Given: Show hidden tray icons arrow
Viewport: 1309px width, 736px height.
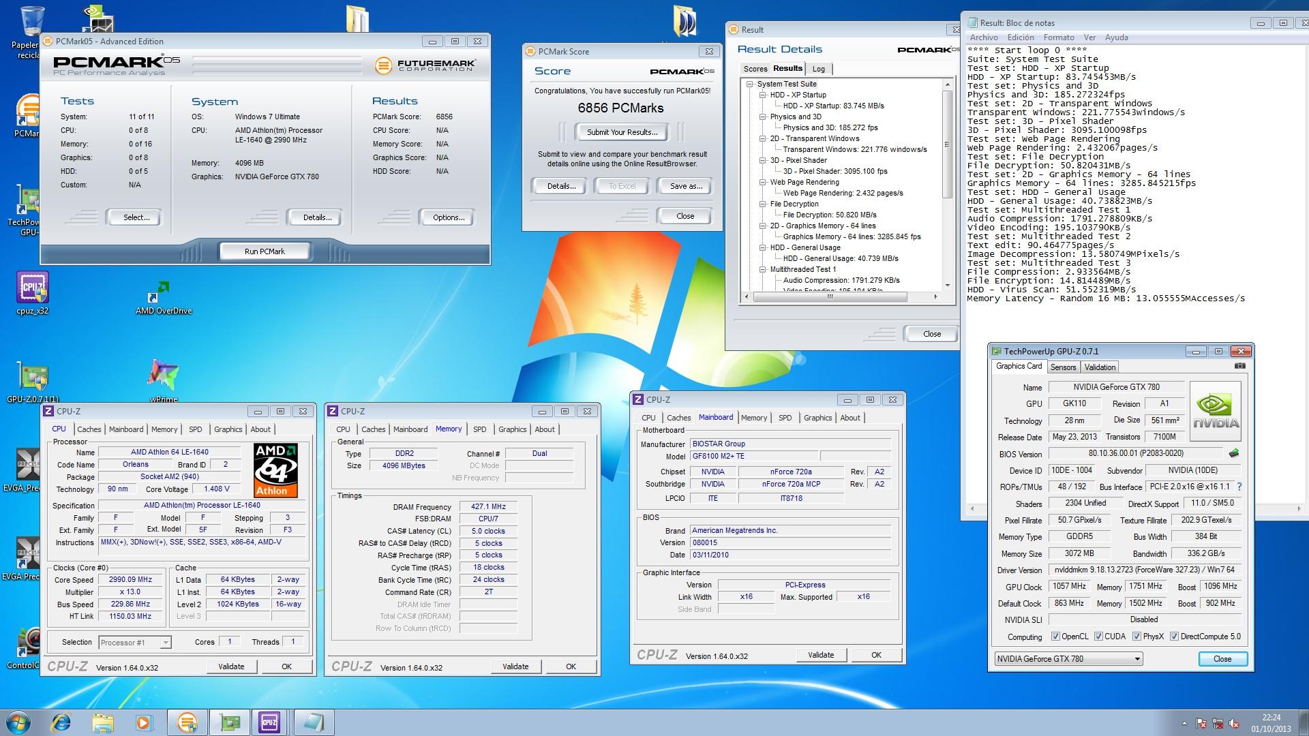Looking at the screenshot, I should click(1184, 723).
